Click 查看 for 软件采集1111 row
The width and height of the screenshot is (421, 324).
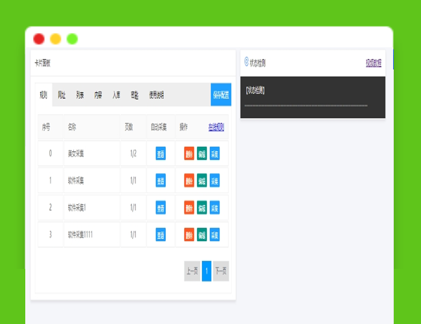pos(161,235)
